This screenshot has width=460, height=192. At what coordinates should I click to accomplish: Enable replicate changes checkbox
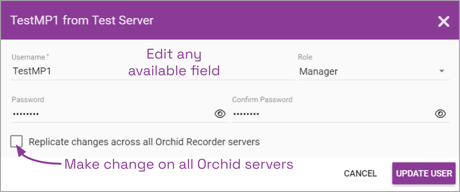click(17, 141)
